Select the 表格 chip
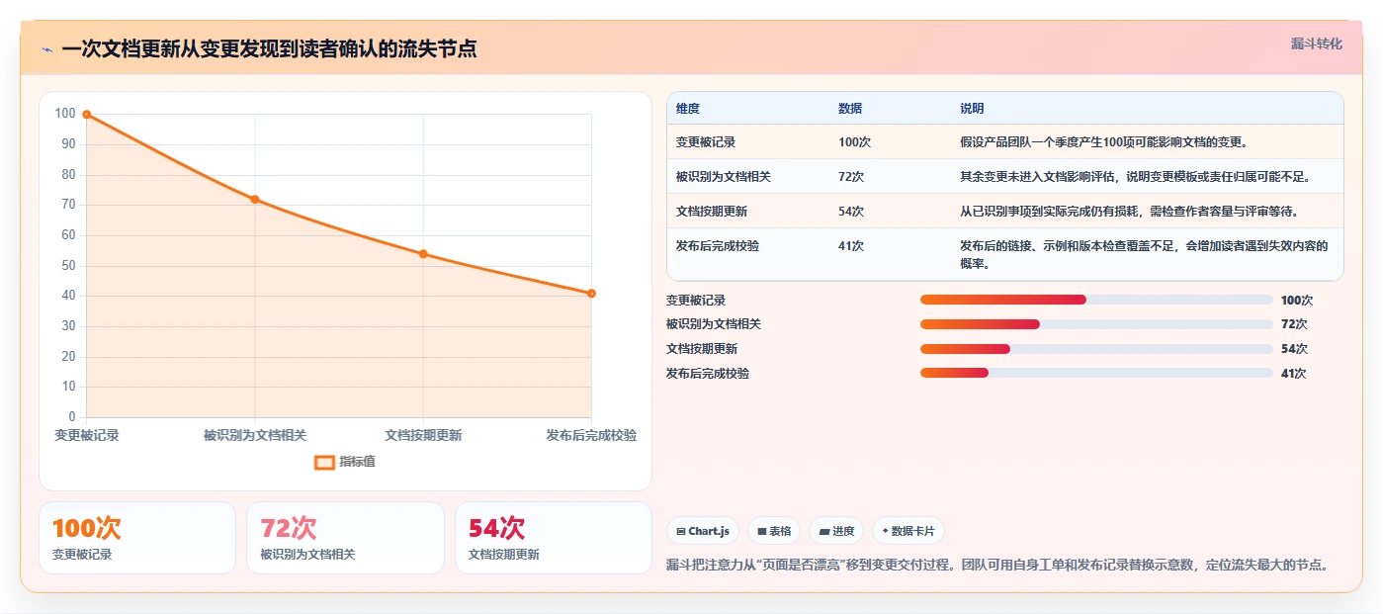The width and height of the screenshot is (1383, 614). [x=774, y=531]
